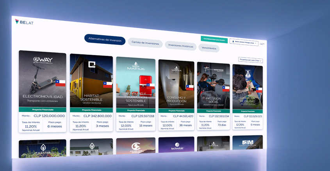The image size is (330, 171).
Task: Click the Transporte cero emisiones subtitle
Action: pos(43,101)
